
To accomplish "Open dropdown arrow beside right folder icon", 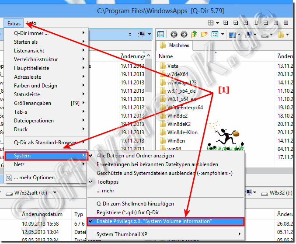I will 288,35.
